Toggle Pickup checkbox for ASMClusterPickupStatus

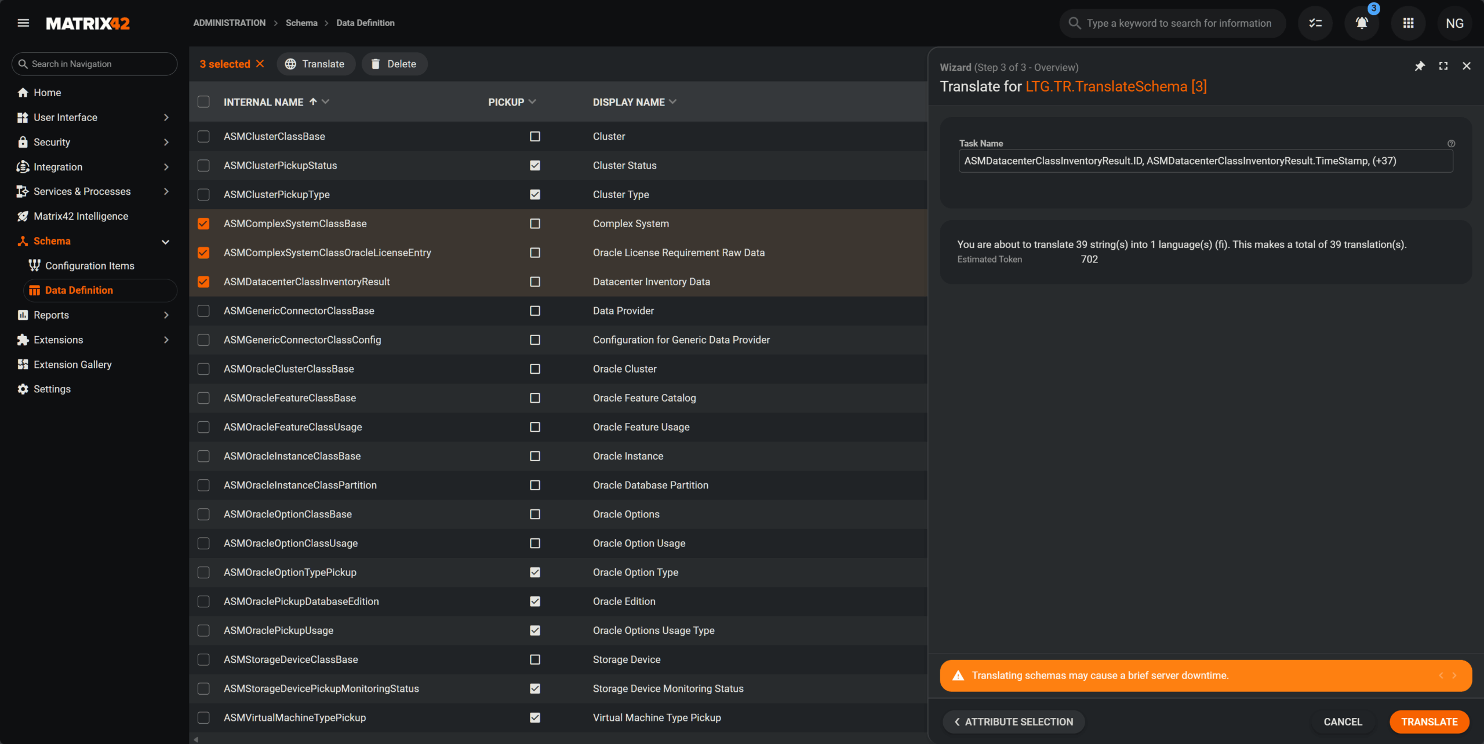[535, 166]
